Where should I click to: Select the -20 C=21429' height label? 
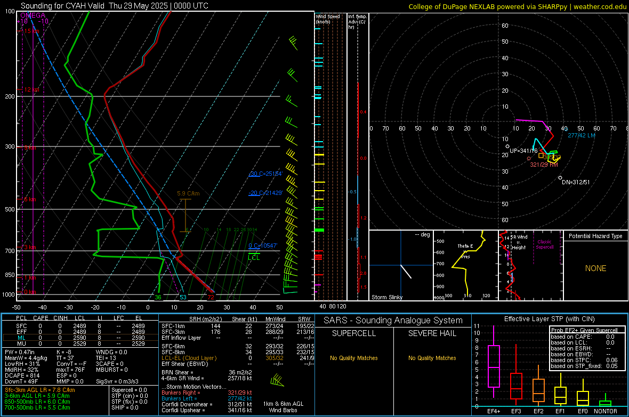pos(265,193)
